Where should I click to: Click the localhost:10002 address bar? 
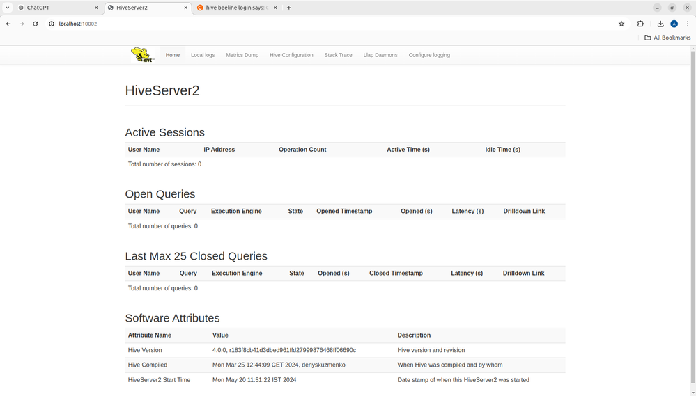333,24
